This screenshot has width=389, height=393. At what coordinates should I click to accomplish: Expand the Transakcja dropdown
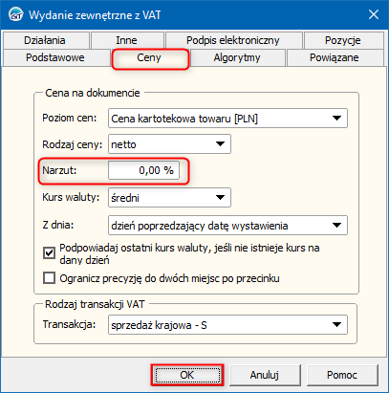tap(227, 325)
